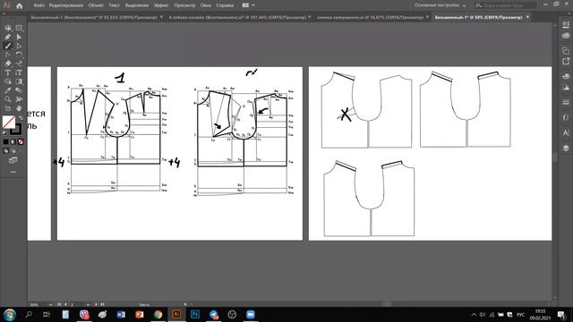573x322 pixels.
Task: Select the Shape Builder tool
Action: [x=8, y=81]
